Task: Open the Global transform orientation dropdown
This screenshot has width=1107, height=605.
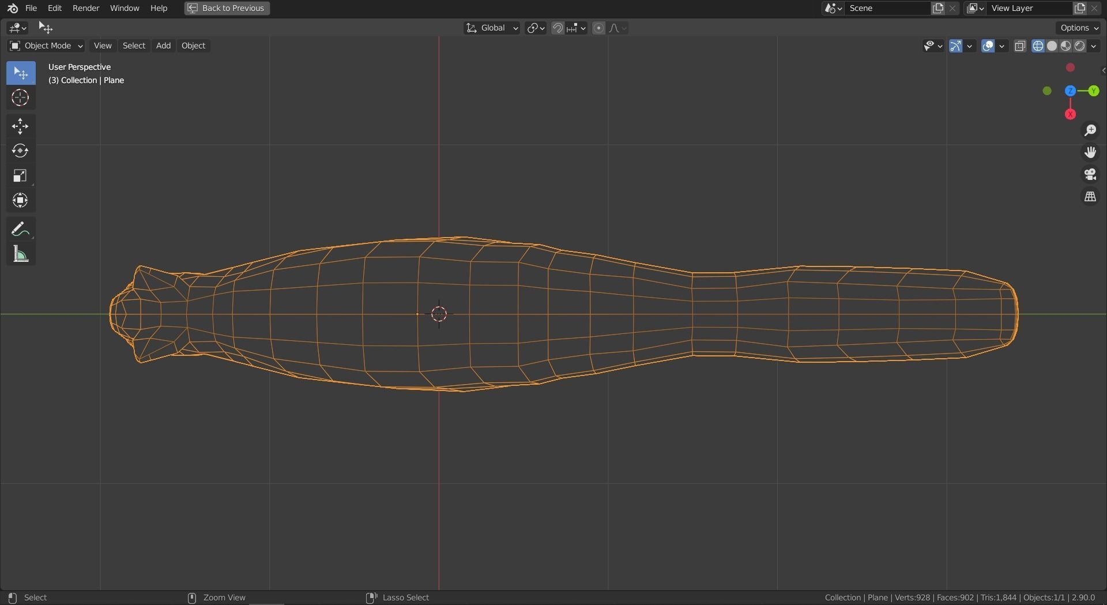Action: pos(492,28)
